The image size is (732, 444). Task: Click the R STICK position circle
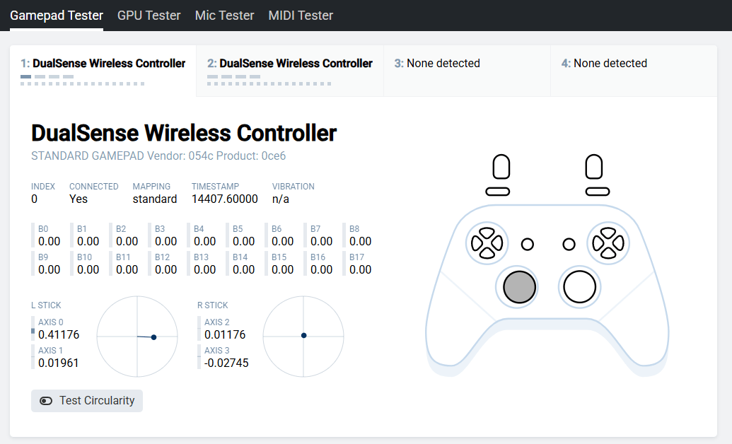point(303,337)
